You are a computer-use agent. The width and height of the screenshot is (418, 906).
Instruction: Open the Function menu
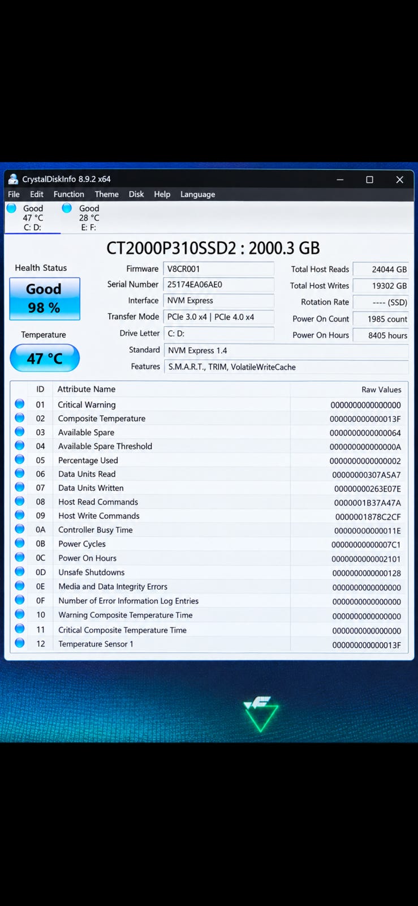(x=69, y=194)
